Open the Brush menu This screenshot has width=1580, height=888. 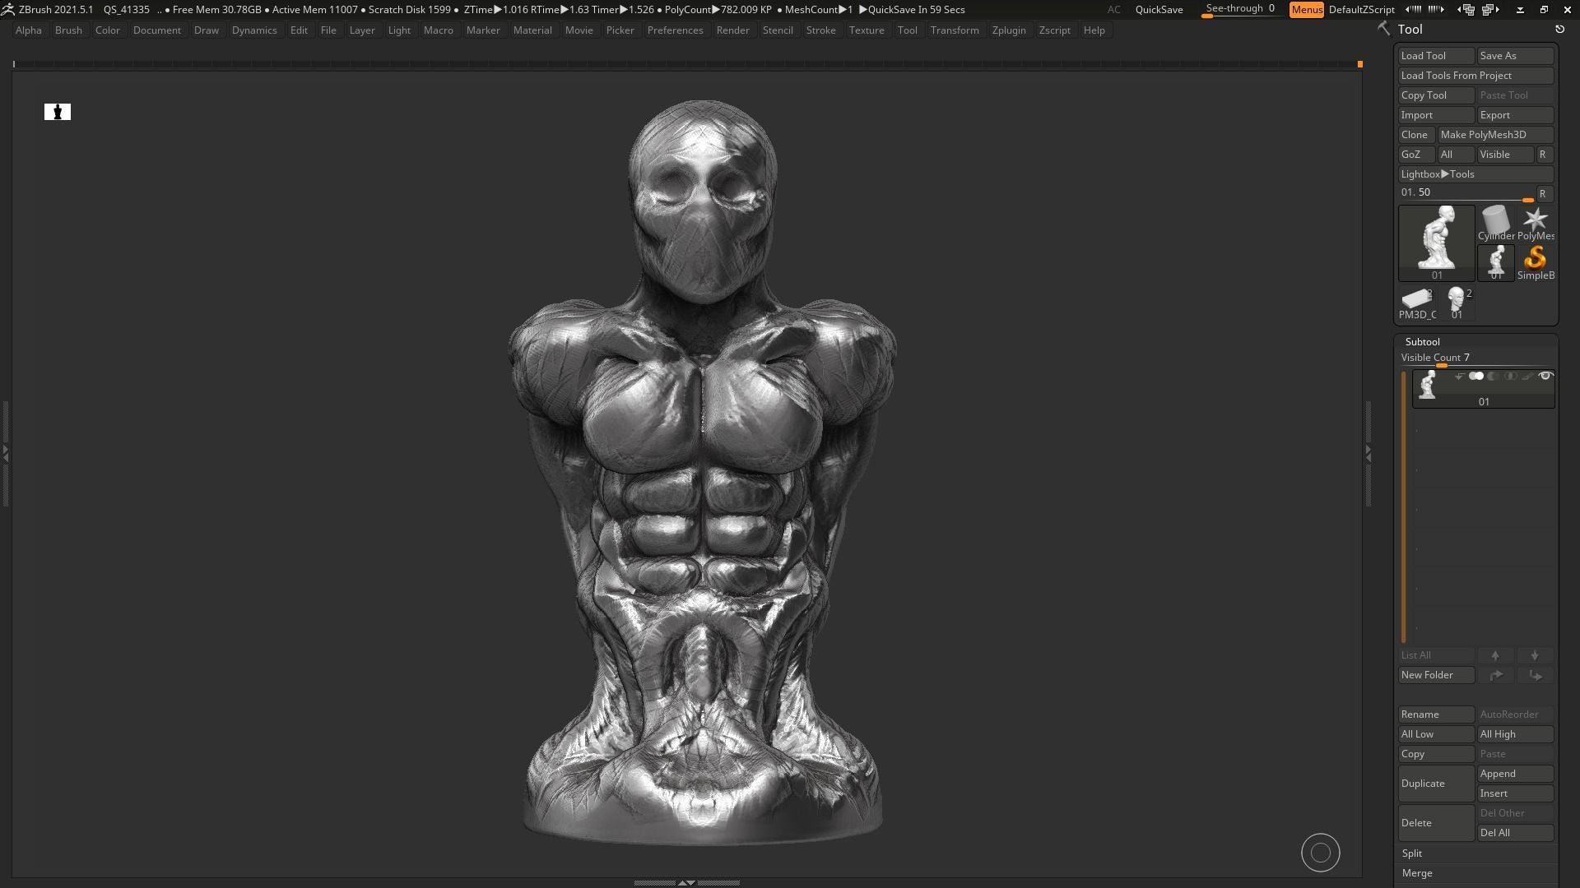(x=68, y=30)
